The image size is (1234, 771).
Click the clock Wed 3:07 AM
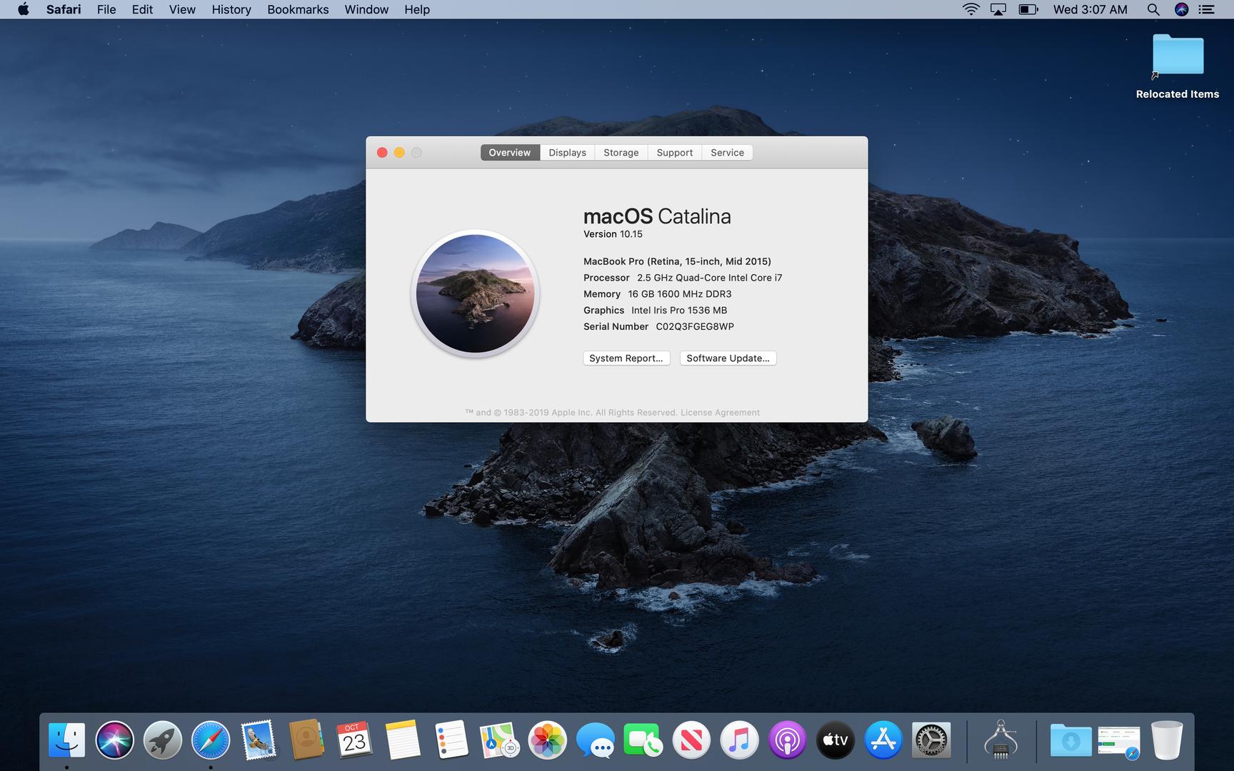pos(1090,9)
